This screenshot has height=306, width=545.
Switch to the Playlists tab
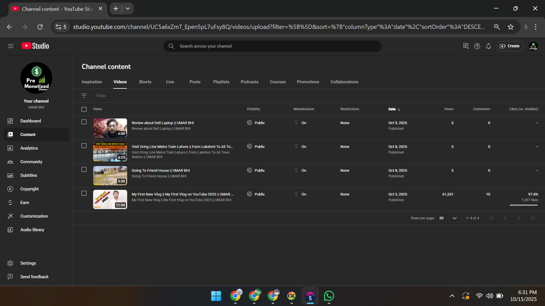[221, 82]
